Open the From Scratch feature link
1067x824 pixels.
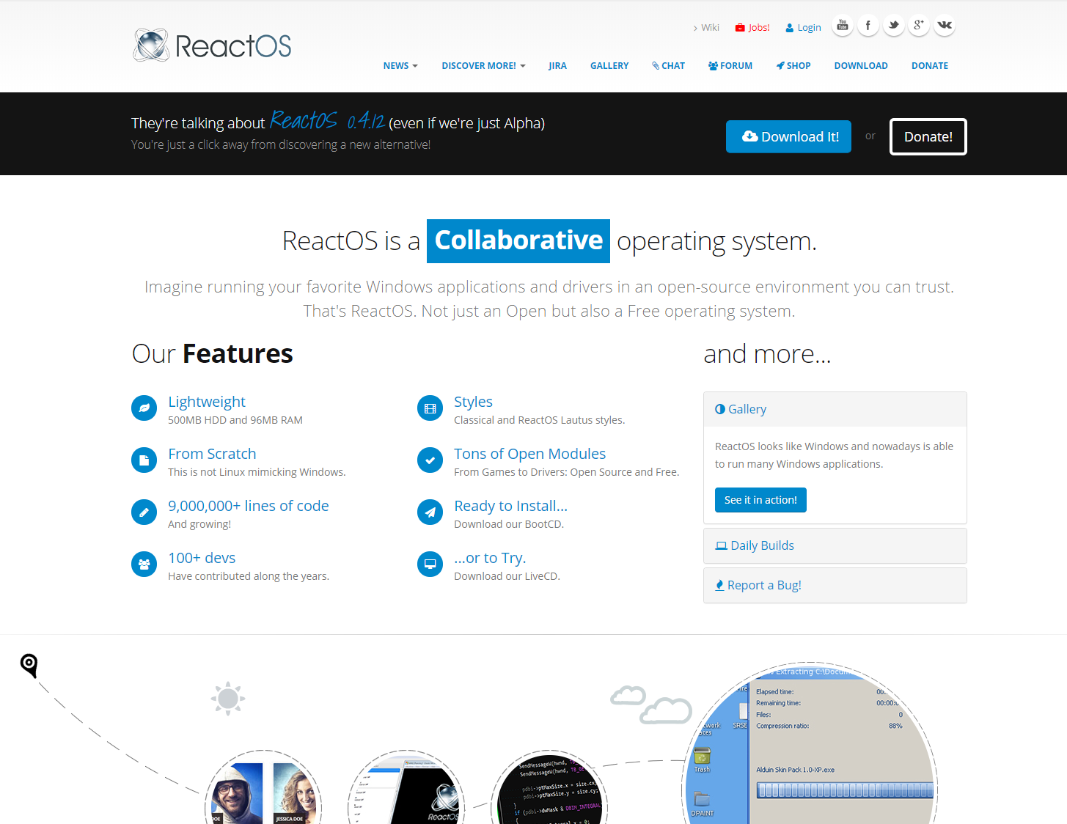point(212,454)
